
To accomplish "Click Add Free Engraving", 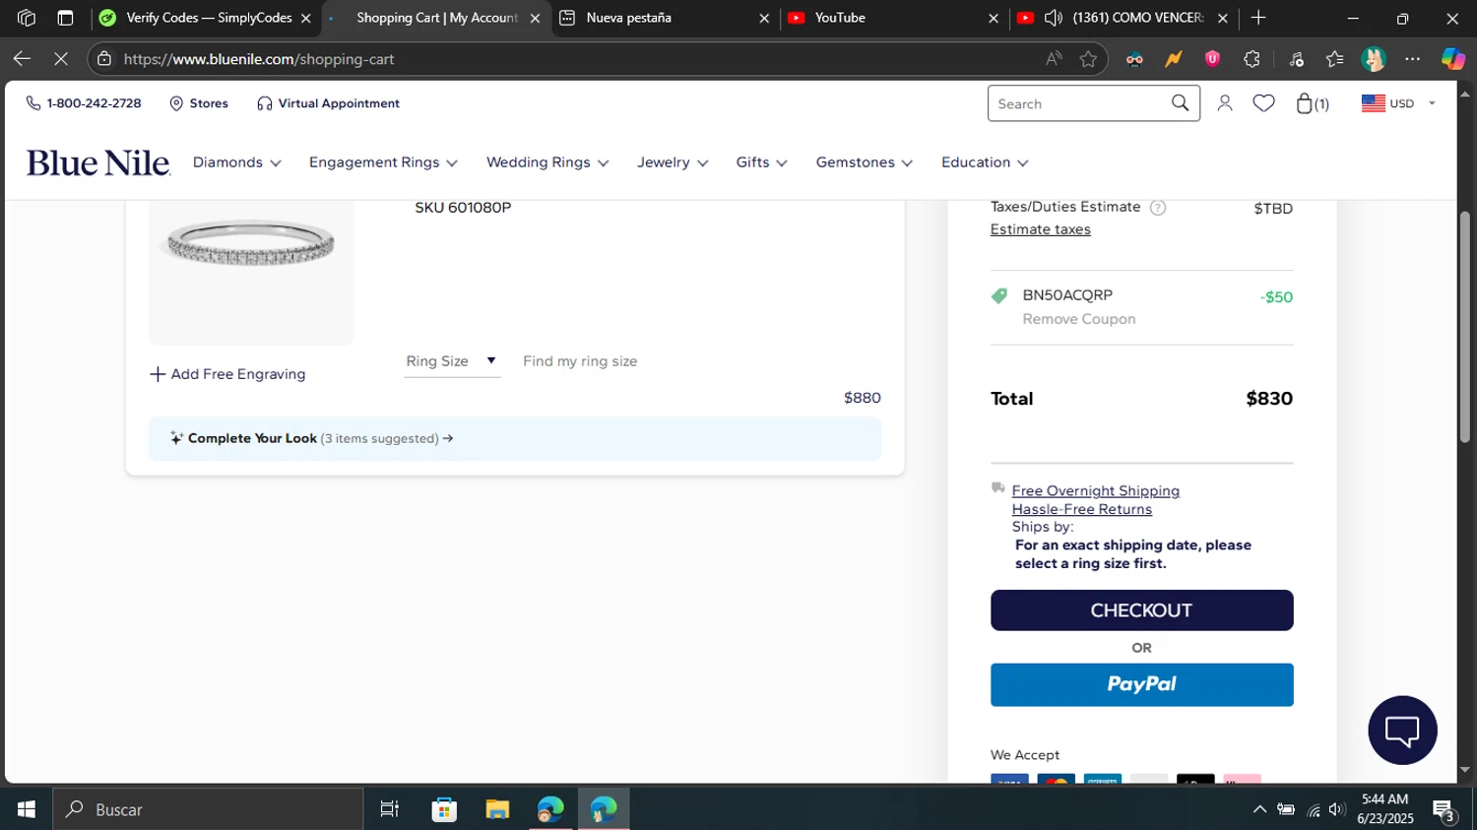I will point(227,374).
